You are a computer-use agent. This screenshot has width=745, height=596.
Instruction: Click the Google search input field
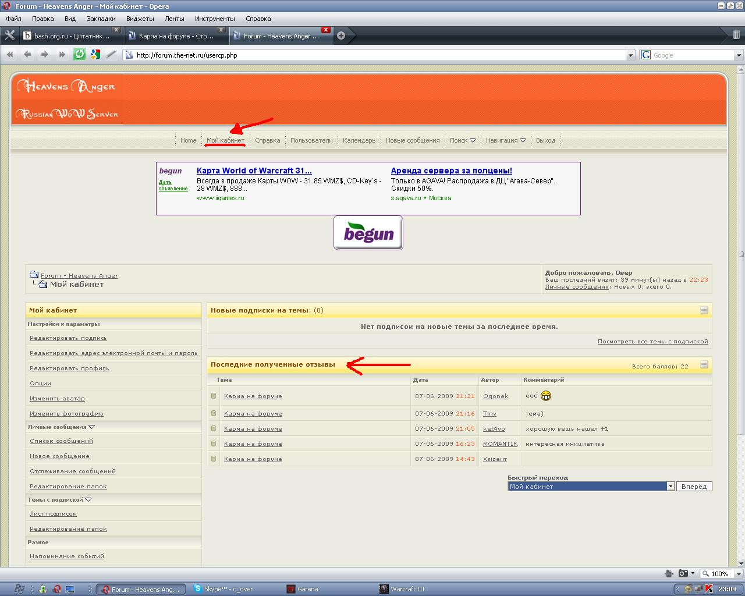[693, 55]
